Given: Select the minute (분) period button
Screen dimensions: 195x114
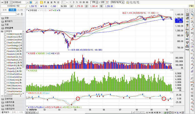Looking at the screenshot, I should (x=52, y=2).
